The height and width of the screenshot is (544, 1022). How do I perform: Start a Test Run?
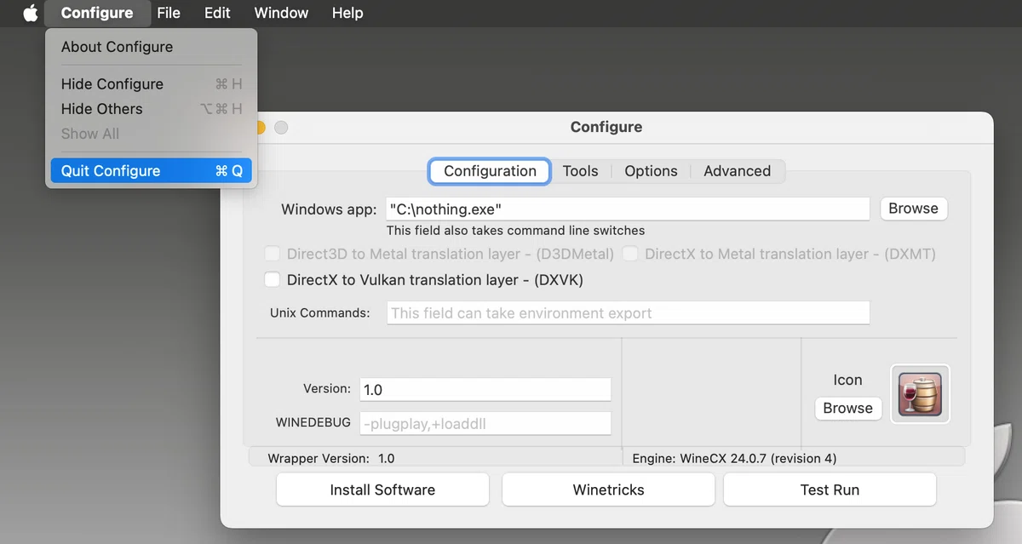830,490
